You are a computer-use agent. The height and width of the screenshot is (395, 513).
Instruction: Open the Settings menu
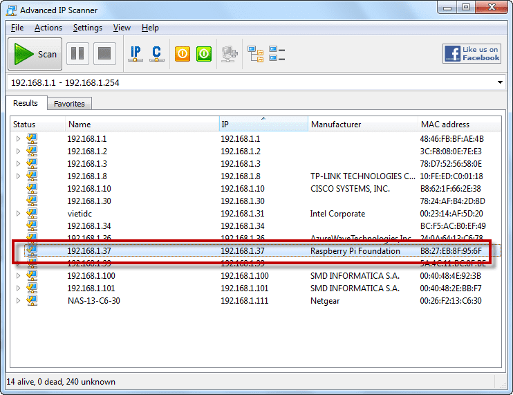coord(88,28)
